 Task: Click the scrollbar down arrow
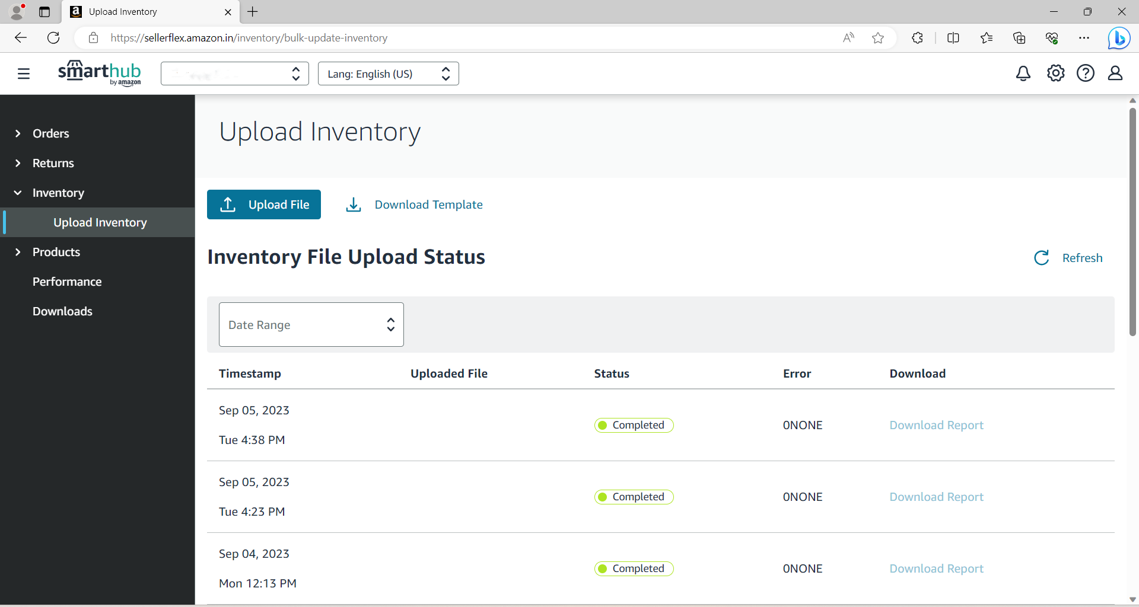1132,599
